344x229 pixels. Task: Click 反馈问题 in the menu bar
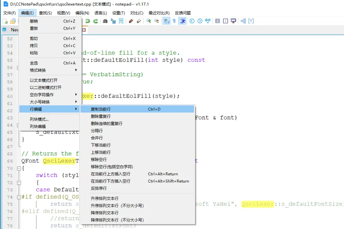pos(183,13)
